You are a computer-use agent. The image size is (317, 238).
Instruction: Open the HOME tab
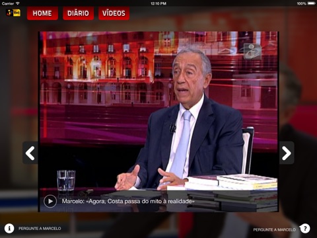[42, 13]
